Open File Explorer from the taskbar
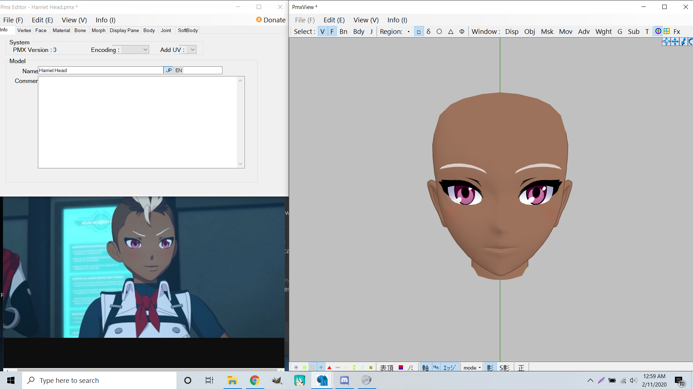Viewport: 693px width, 389px height. click(232, 380)
